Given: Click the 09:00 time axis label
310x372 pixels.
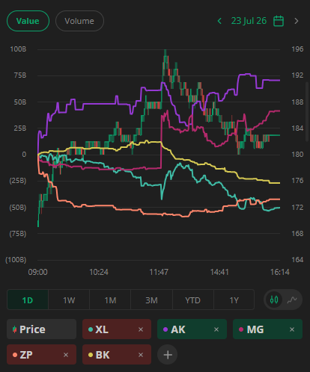Looking at the screenshot, I should click(37, 272).
